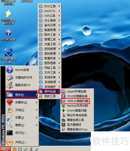Click the fourth quick-launch icon on the taskbar
Screen dimensions: 130x151
click(x=31, y=149)
